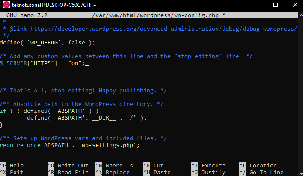
Task: Click the 'Sets up WordPress vars' comment
Action: point(83,138)
